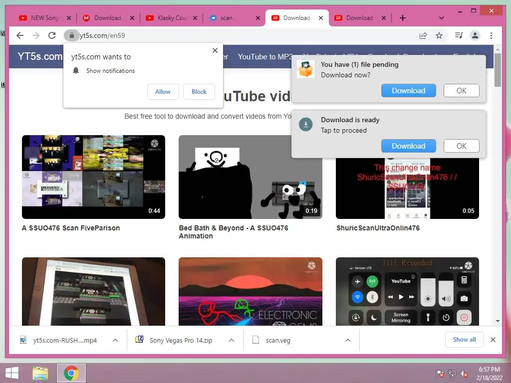This screenshot has width=511, height=383.
Task: Click the Chrome taskbar icon
Action: coord(71,373)
